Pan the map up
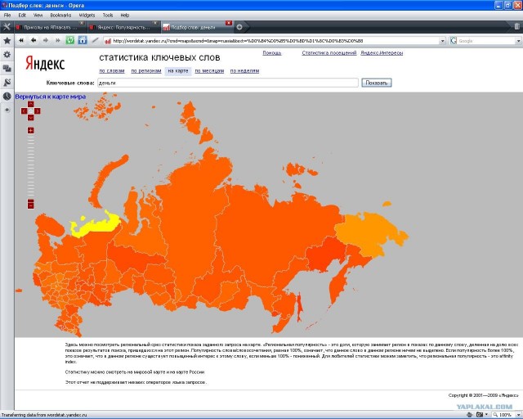This screenshot has height=419, width=523. click(x=31, y=104)
